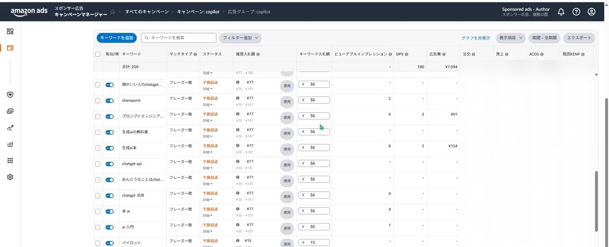This screenshot has width=609, height=247.
Task: Click the キーワードを追加 button
Action: coord(117,38)
